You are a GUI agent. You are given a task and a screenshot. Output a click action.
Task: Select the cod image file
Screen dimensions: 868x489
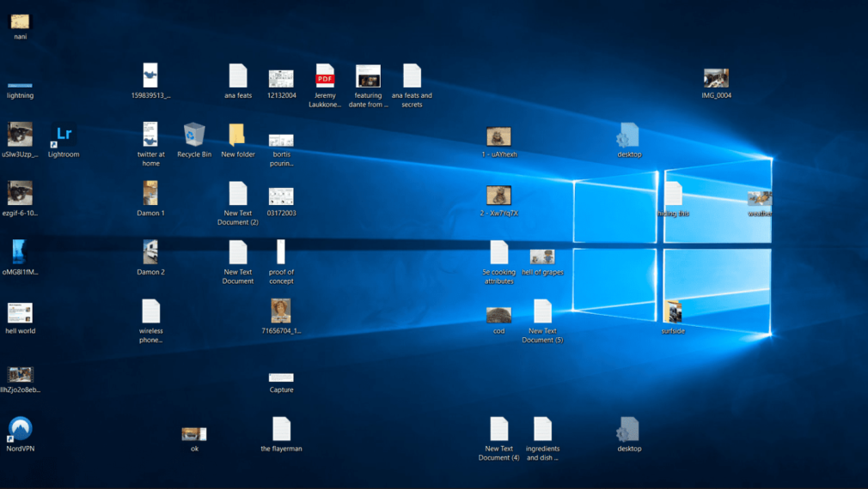point(498,321)
